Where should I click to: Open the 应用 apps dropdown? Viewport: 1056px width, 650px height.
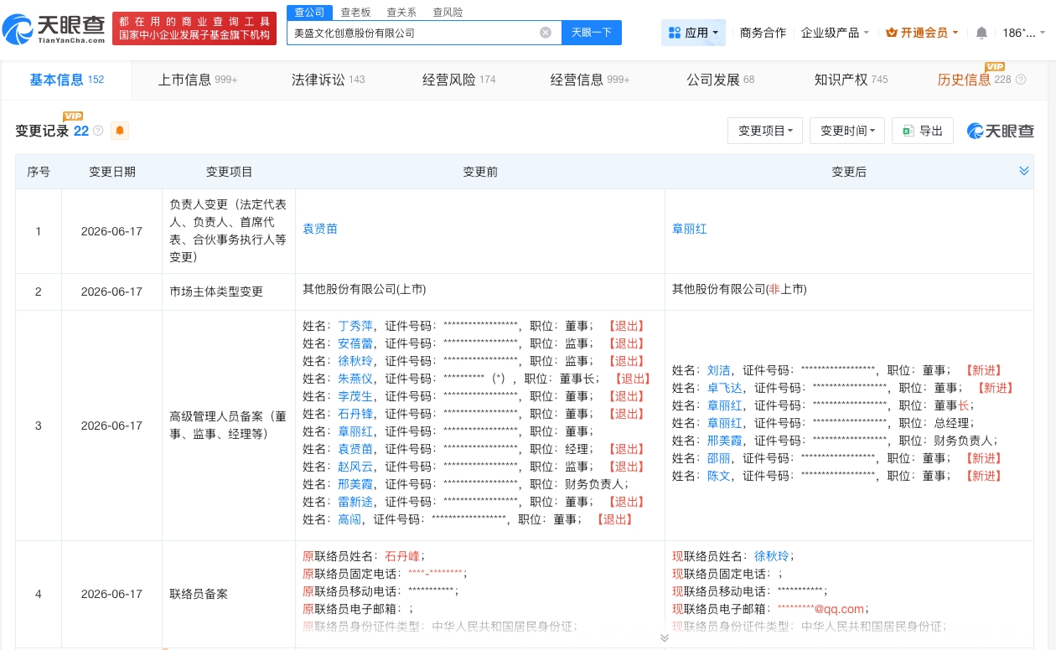tap(693, 33)
